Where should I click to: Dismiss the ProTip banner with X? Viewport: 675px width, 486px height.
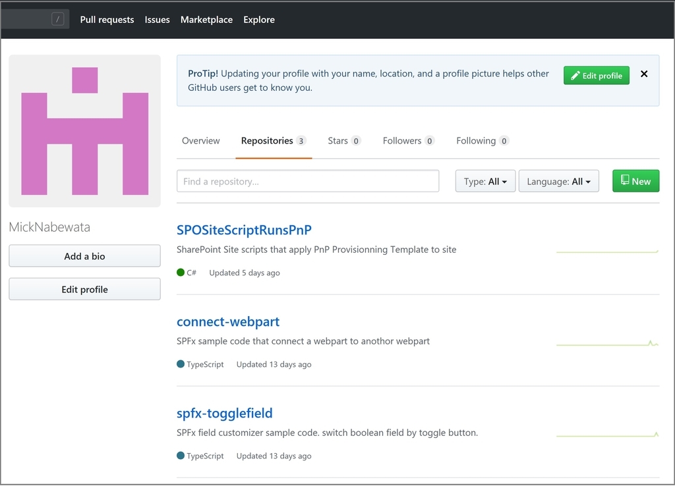pos(644,74)
